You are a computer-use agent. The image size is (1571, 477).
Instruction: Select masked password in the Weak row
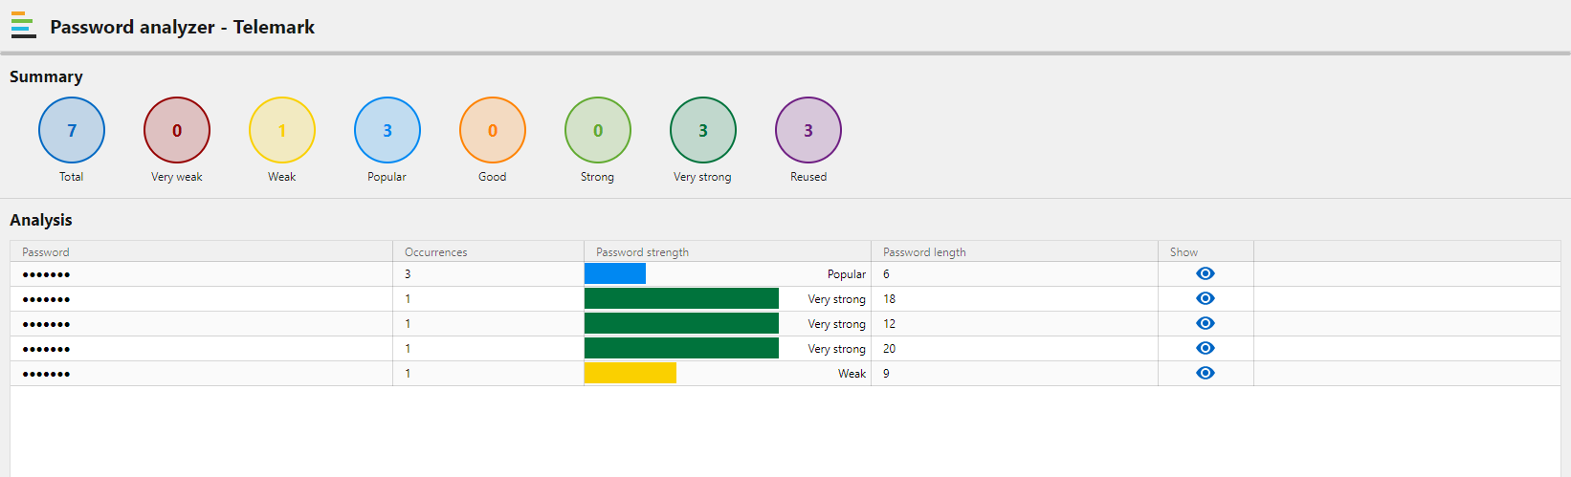coord(46,374)
